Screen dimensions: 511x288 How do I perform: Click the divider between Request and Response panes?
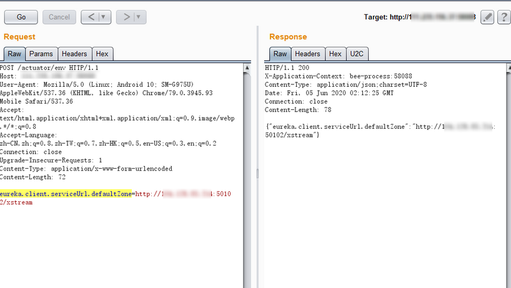point(257,172)
